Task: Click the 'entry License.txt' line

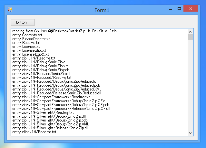Action: (x=26, y=47)
